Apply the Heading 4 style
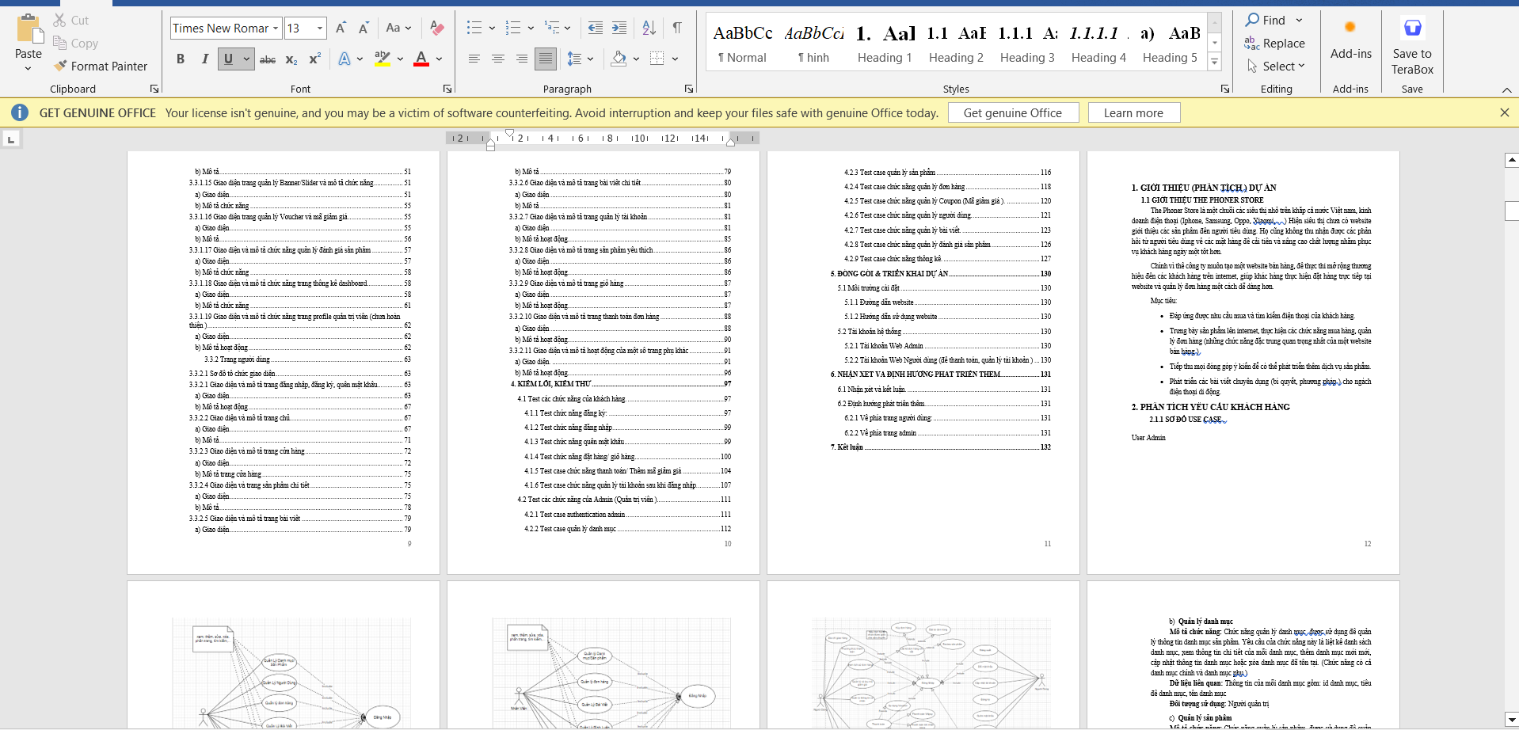Screen dimensions: 1519x730 1098,44
